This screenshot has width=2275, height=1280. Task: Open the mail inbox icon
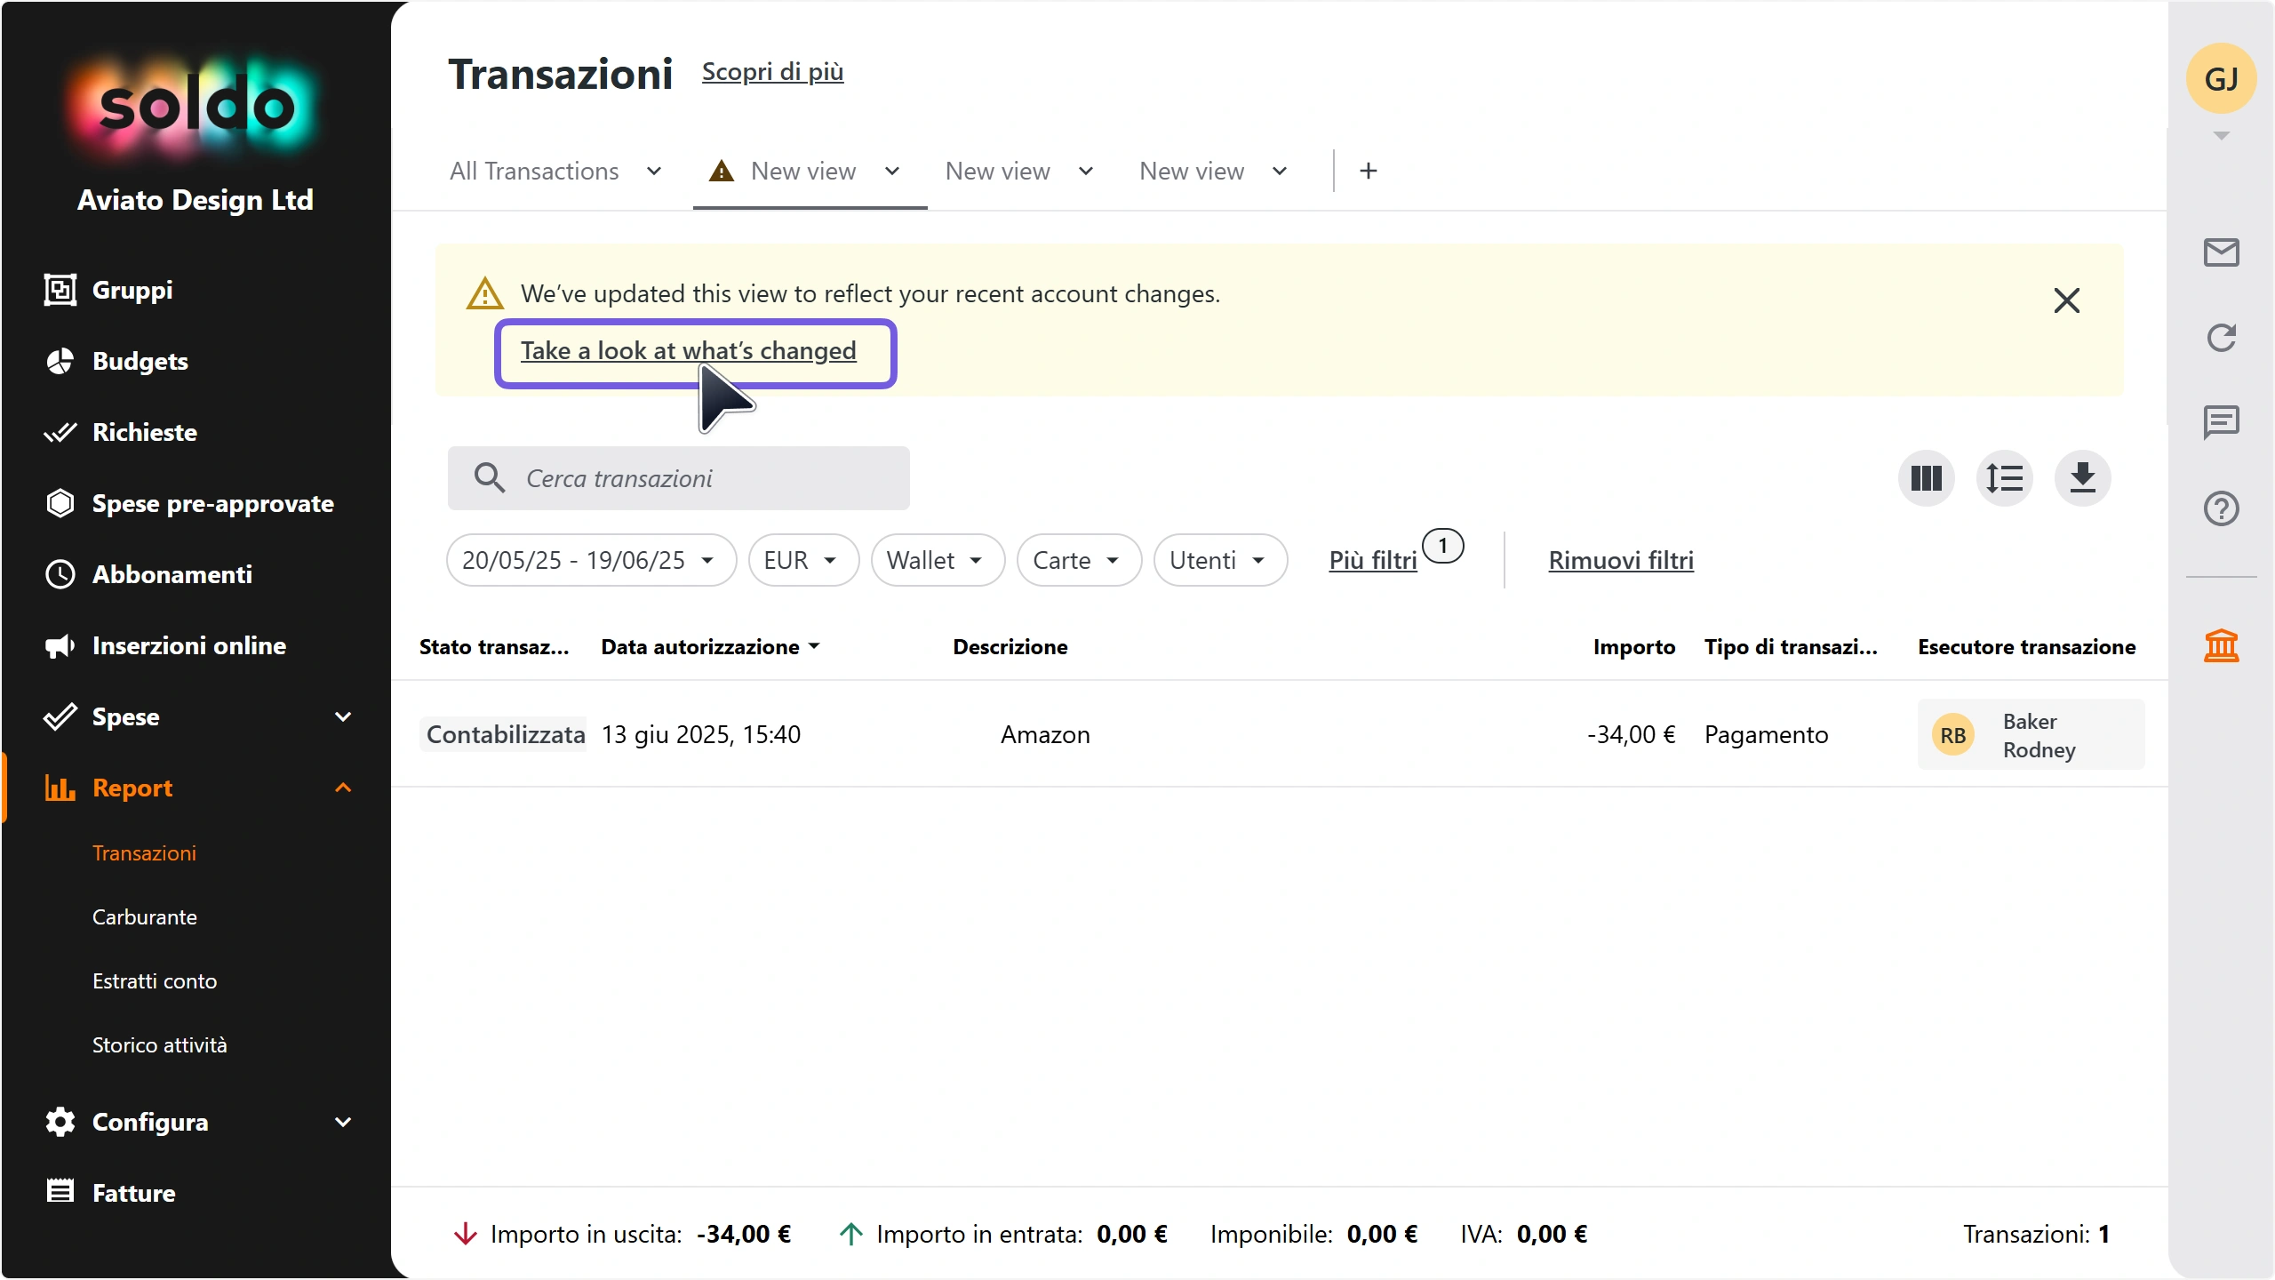coord(2221,252)
